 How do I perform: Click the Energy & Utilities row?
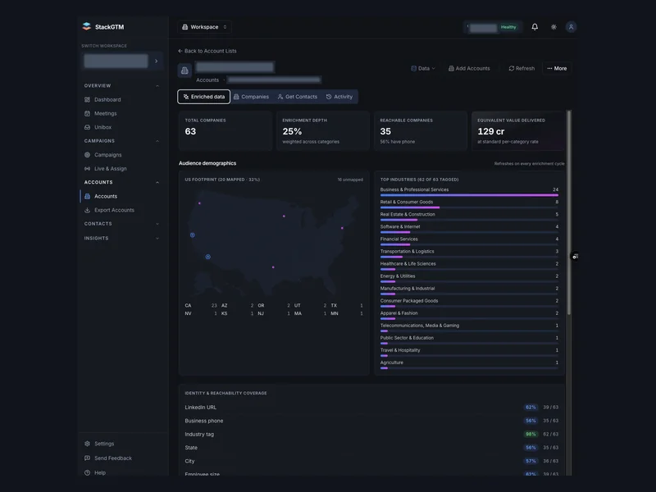click(x=469, y=278)
